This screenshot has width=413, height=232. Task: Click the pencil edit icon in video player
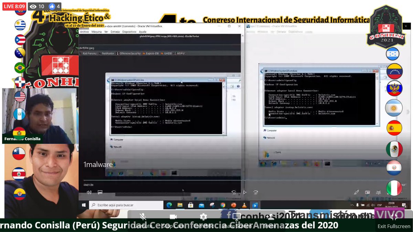click(357, 192)
